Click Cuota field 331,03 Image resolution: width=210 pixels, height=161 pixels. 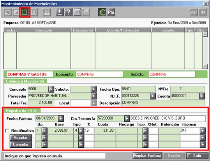tap(105, 131)
